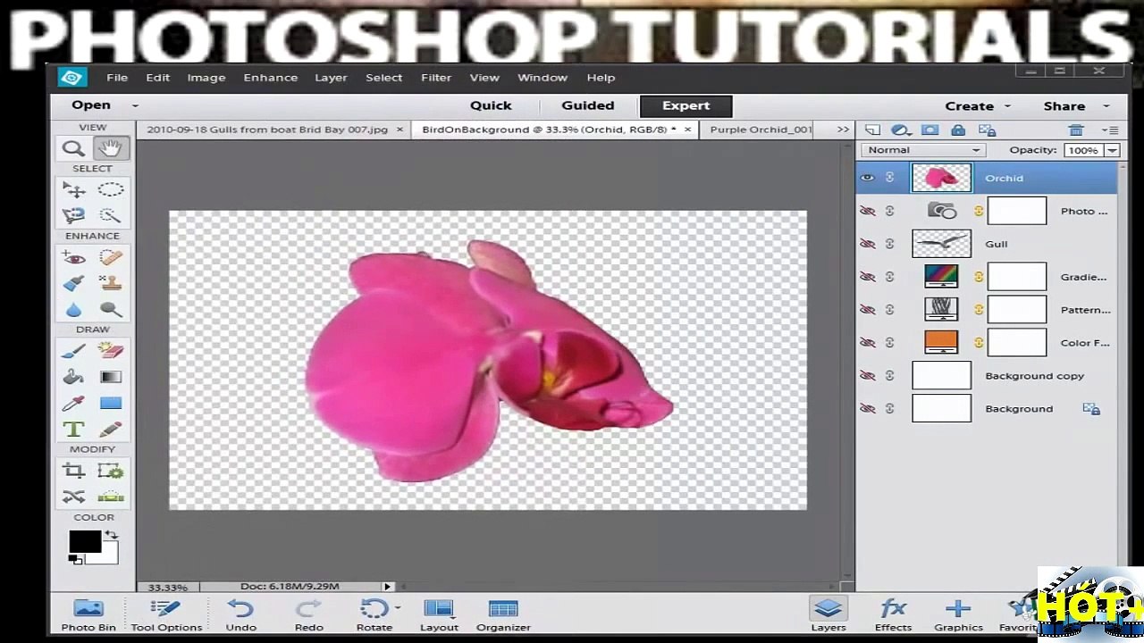The image size is (1144, 643).
Task: Open the Effects panel
Action: tap(893, 615)
